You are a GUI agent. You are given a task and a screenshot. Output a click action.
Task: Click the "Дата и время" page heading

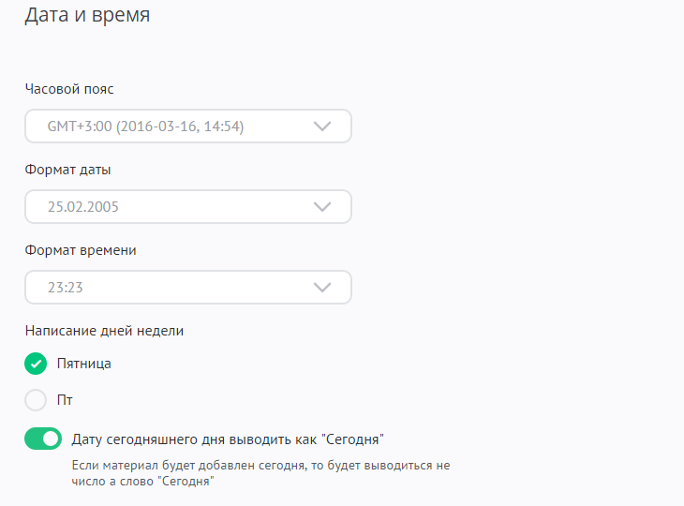[86, 16]
